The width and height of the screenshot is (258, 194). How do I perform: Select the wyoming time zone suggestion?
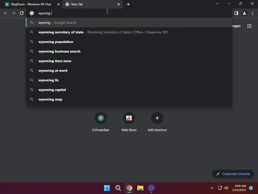click(x=129, y=61)
